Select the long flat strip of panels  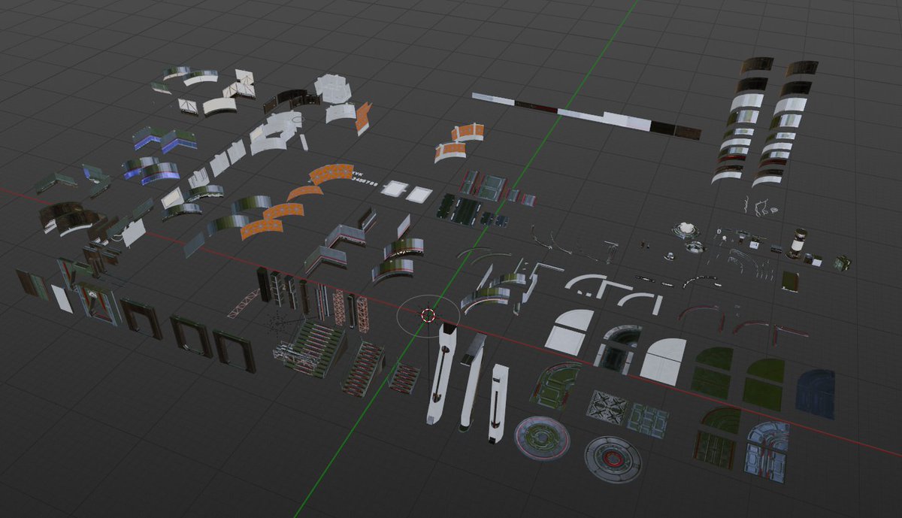pos(586,115)
